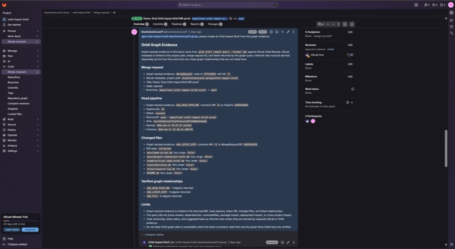
Task: Click pink participant avatar
Action: point(313,121)
